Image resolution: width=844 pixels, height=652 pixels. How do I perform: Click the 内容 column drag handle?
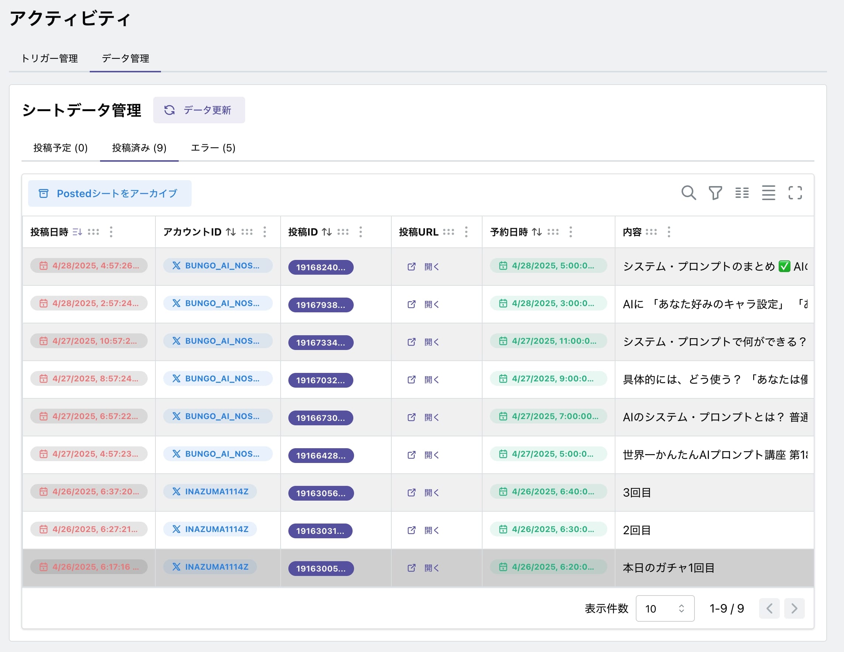pyautogui.click(x=651, y=232)
